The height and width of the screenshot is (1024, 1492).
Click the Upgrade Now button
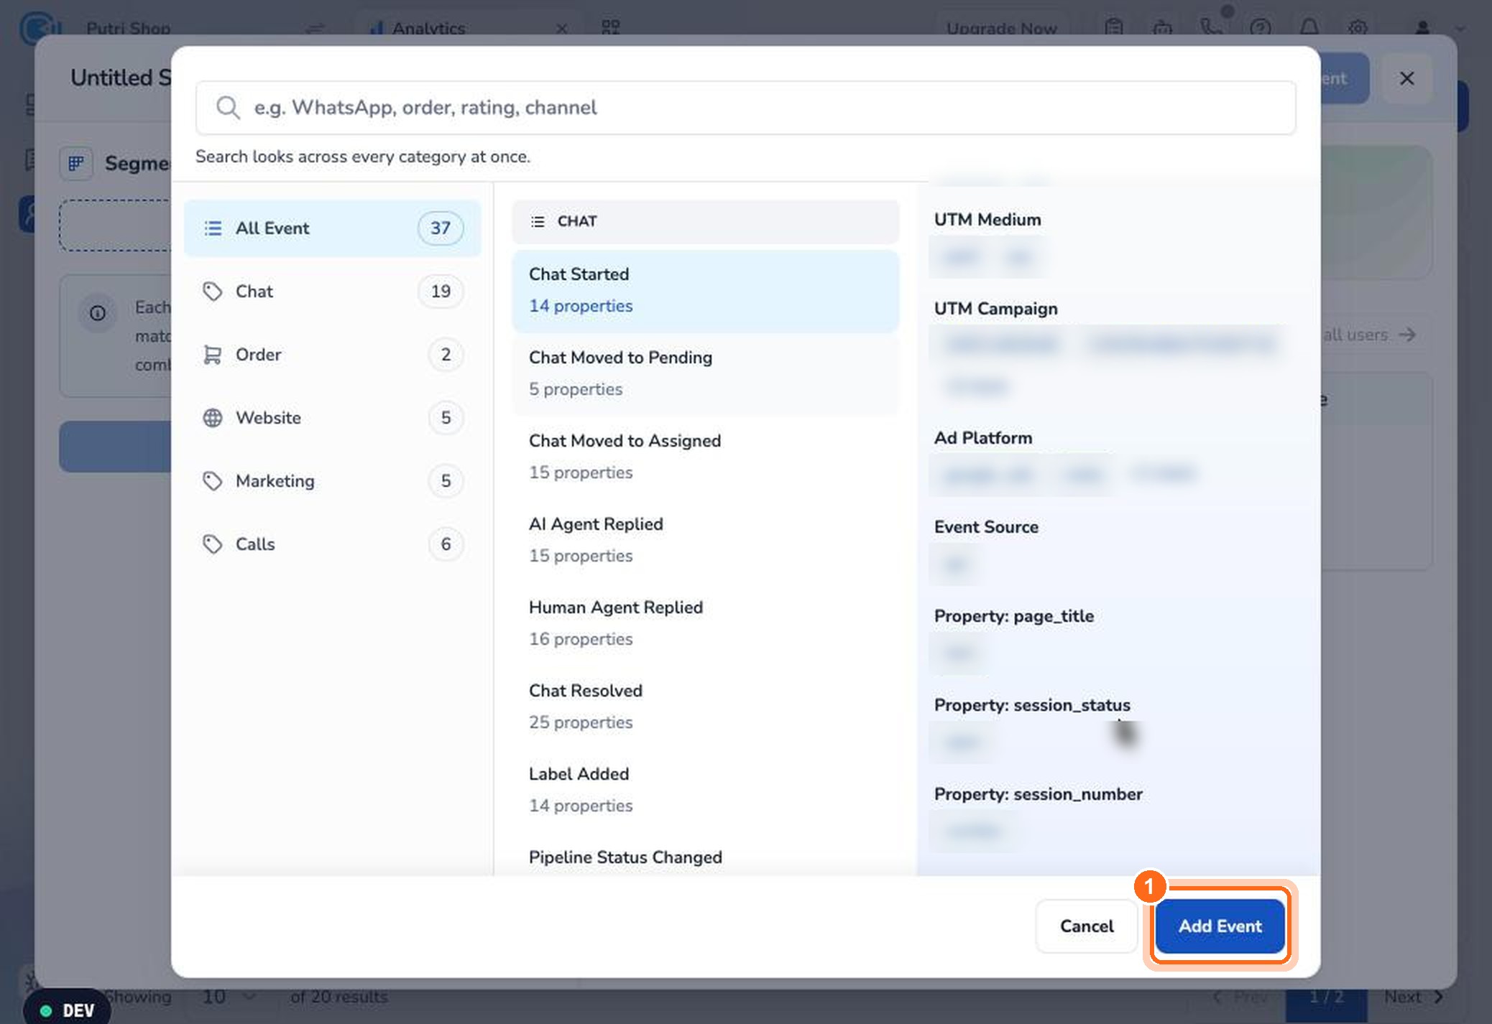pyautogui.click(x=1001, y=29)
